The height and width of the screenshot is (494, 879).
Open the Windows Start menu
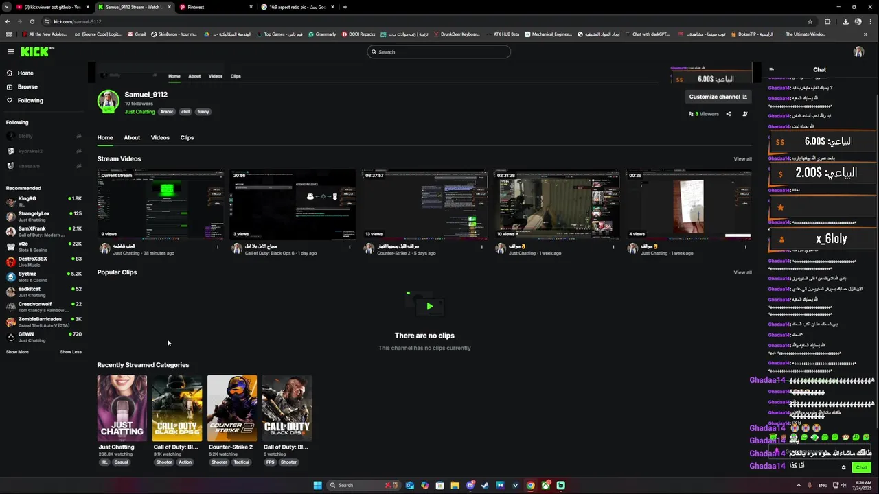click(x=317, y=486)
